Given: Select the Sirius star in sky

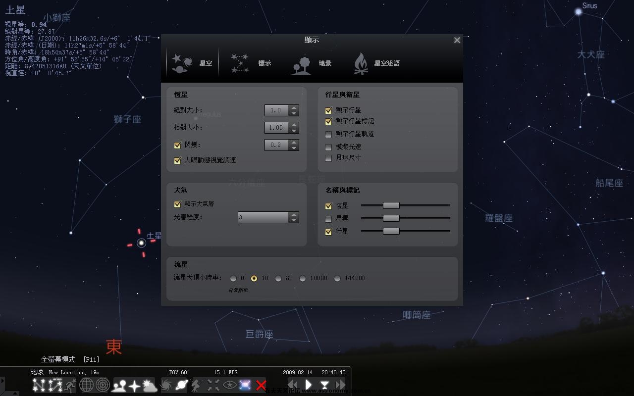Looking at the screenshot, I should pos(578,12).
